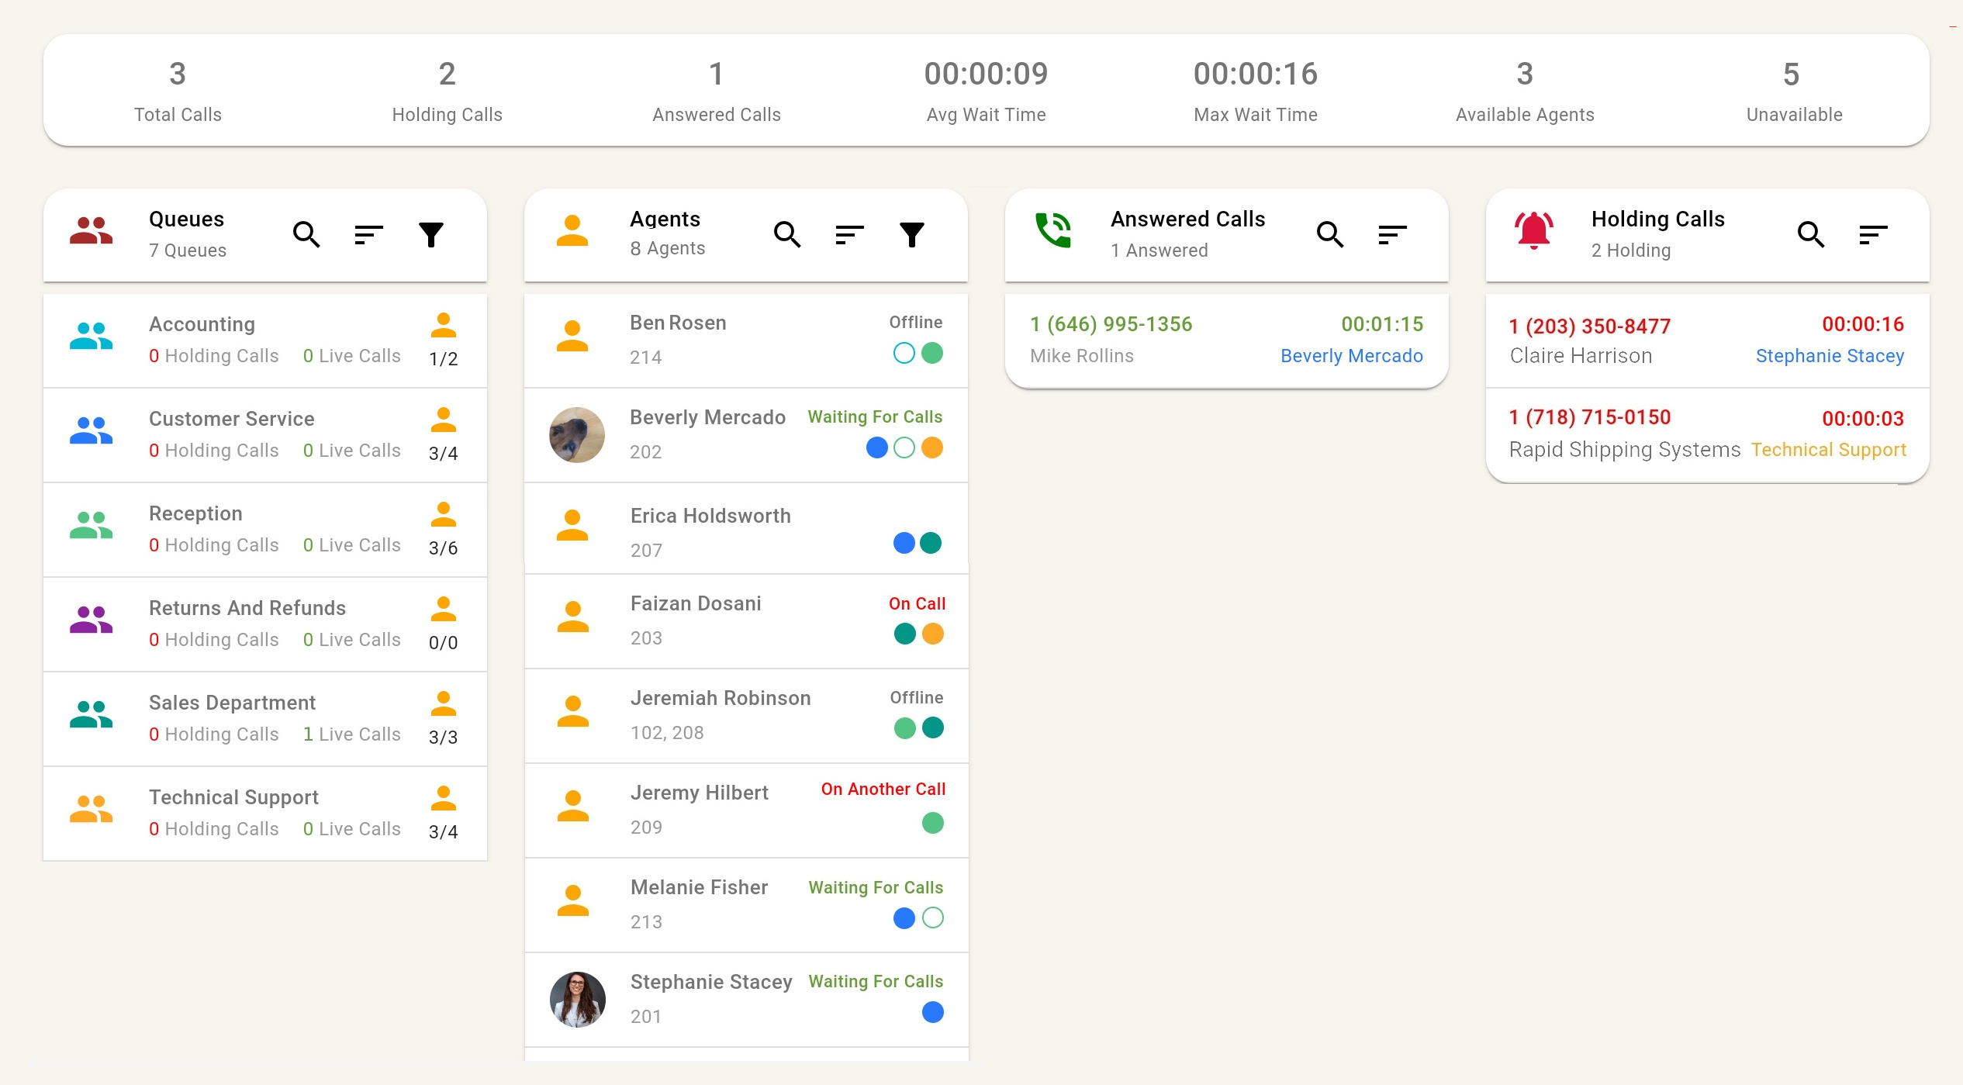Open the filter funnel in Agents panel
1963x1085 pixels.
tap(912, 233)
